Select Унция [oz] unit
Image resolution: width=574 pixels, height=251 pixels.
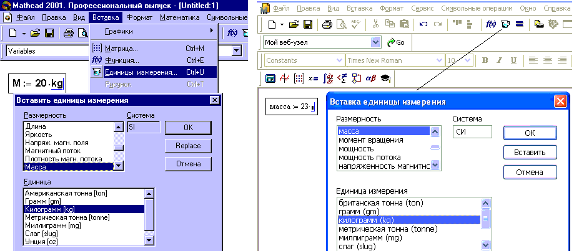pos(84,241)
